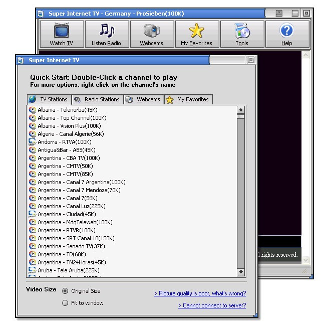The height and width of the screenshot is (326, 321).
Task: Click icon beside Canal 7 Argentina(100K)
Action: click(33, 182)
